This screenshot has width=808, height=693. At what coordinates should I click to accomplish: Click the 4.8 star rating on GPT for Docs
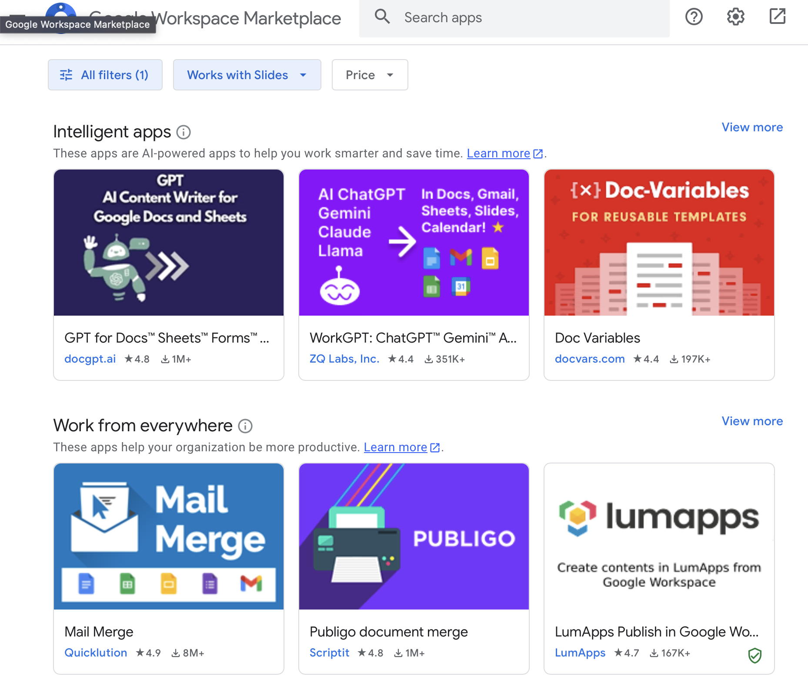137,359
